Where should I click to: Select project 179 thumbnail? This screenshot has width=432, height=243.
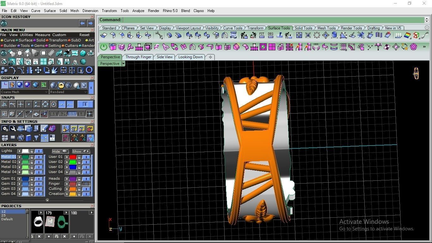click(x=56, y=222)
